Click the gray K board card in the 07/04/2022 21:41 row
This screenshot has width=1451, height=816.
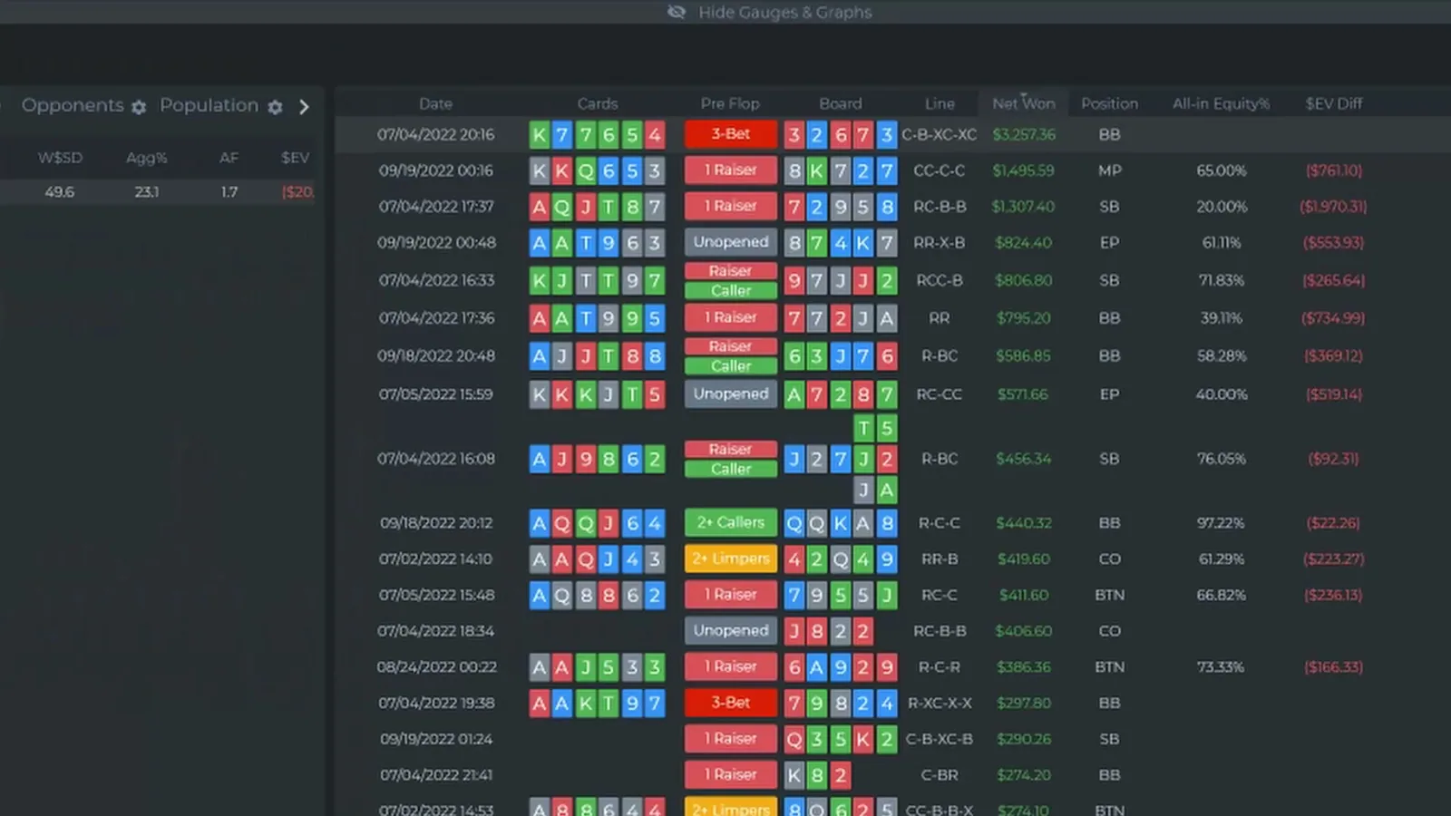[794, 775]
